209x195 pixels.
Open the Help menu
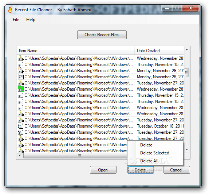point(31,20)
